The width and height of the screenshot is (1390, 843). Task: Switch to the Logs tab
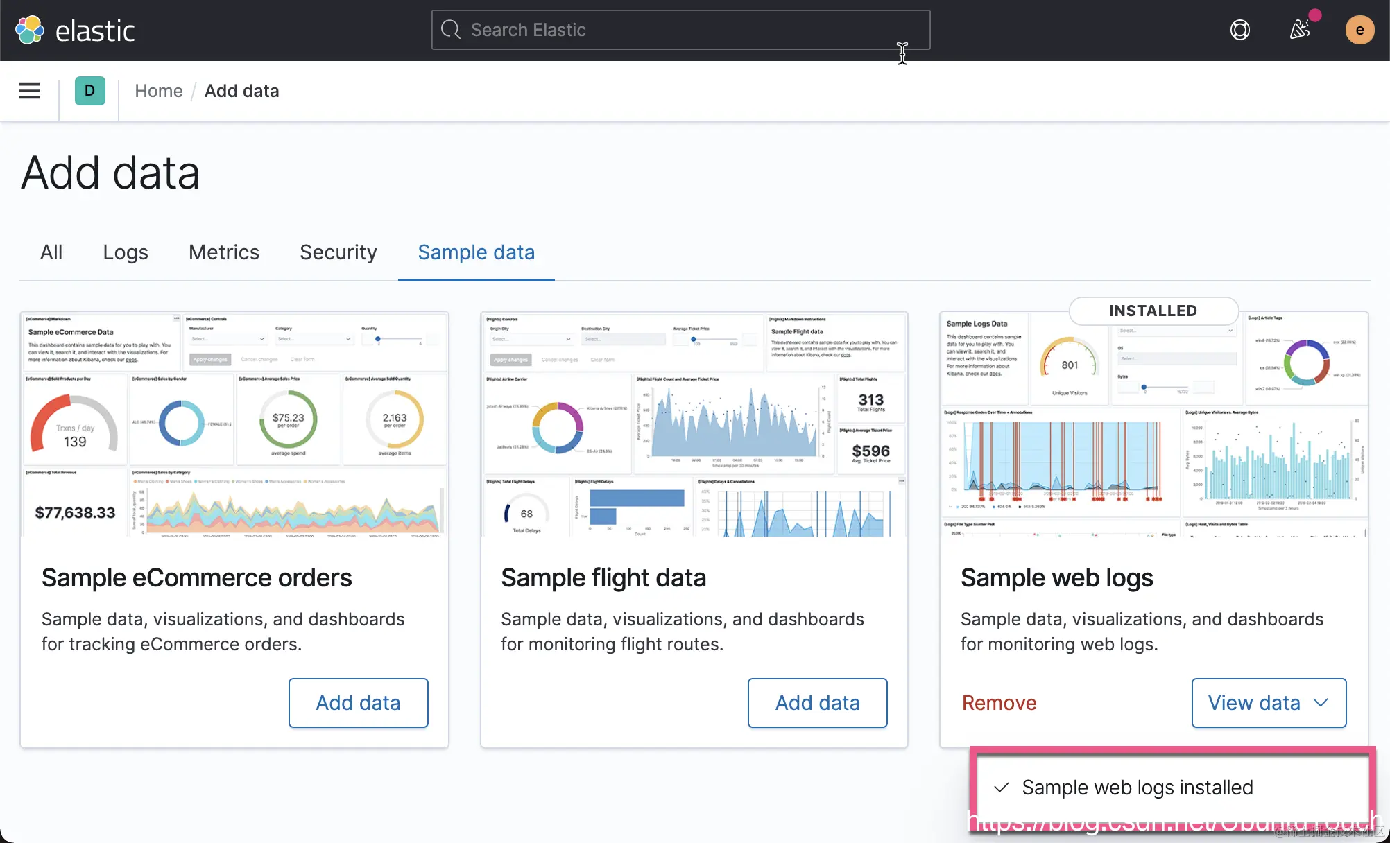126,252
